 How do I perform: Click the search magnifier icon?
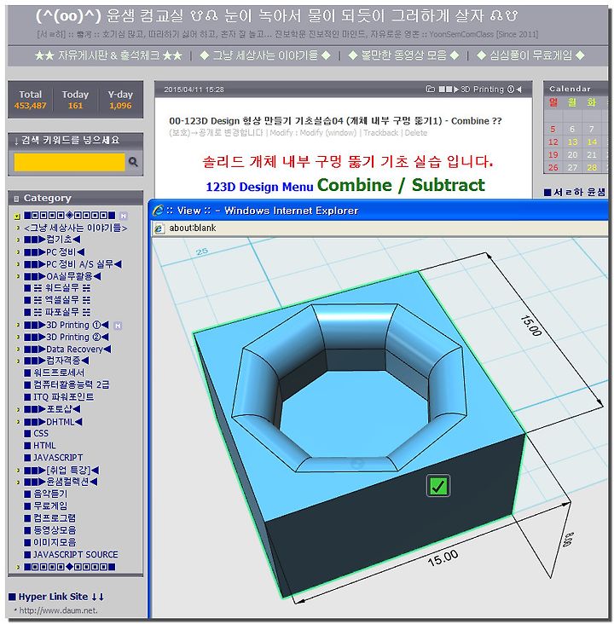click(x=133, y=162)
